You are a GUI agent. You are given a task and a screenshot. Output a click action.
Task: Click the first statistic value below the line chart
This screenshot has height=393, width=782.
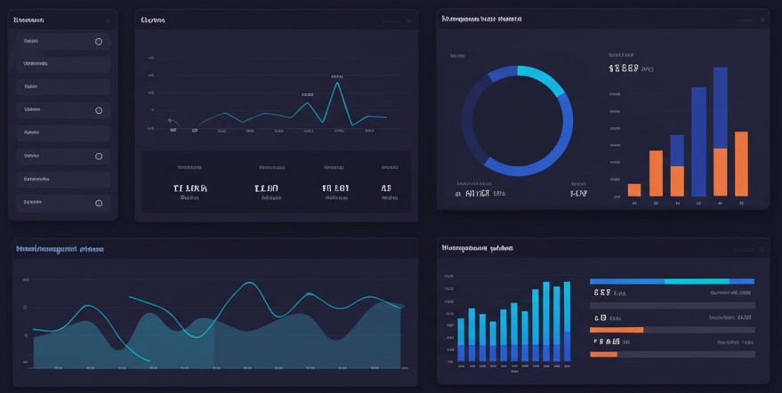[x=189, y=188]
